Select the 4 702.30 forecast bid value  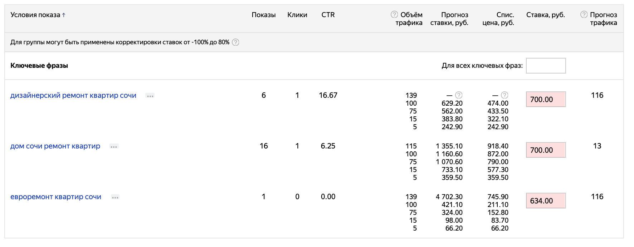pyautogui.click(x=449, y=197)
